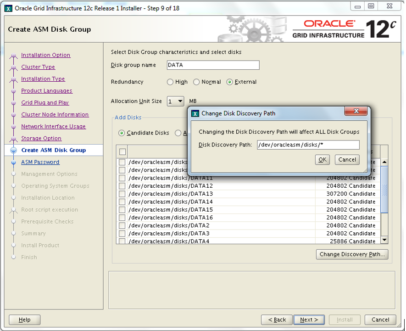Select Candidate Disks radio option
This screenshot has width=406, height=331.
click(x=121, y=133)
